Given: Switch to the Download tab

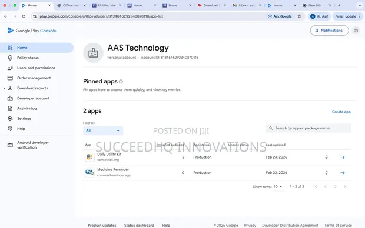Looking at the screenshot, I should click(x=211, y=5).
